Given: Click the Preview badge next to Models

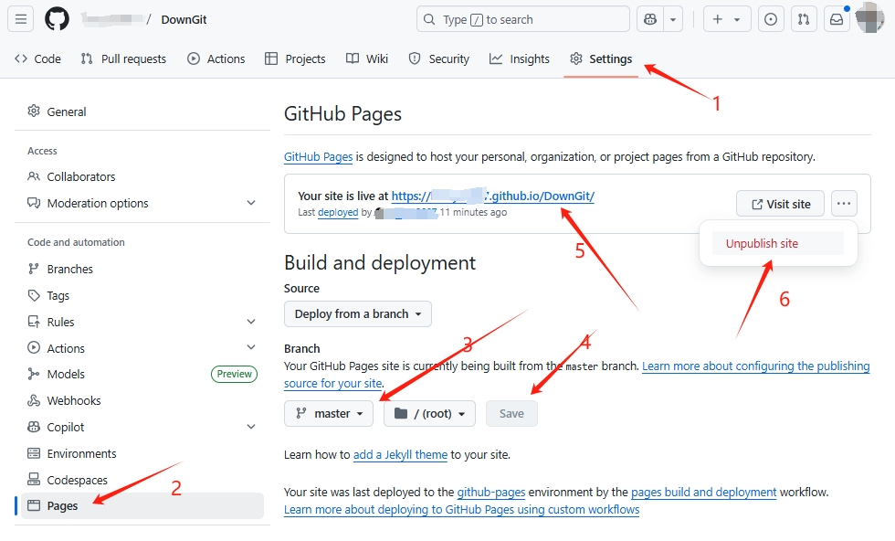Looking at the screenshot, I should coord(234,374).
